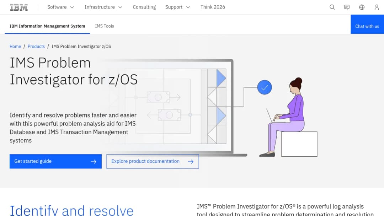Click the woman at laptop illustration

288,117
